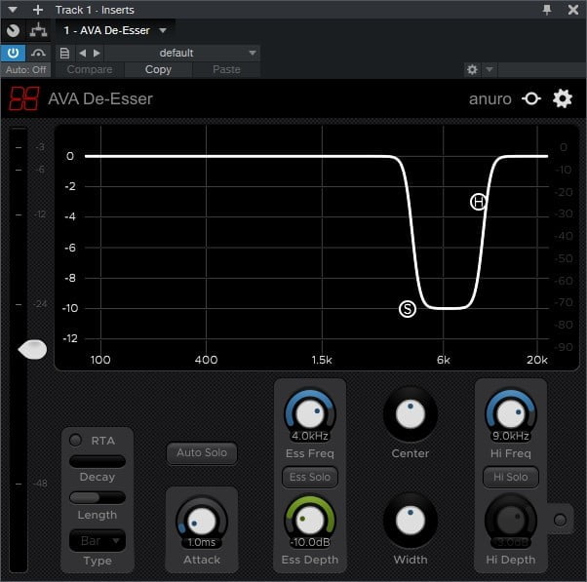Click the disabled Hi Depth knob
The image size is (587, 582).
tap(511, 521)
